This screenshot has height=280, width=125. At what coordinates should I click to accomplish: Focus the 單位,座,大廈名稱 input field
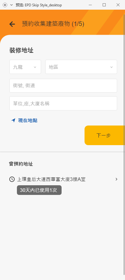(x=63, y=103)
